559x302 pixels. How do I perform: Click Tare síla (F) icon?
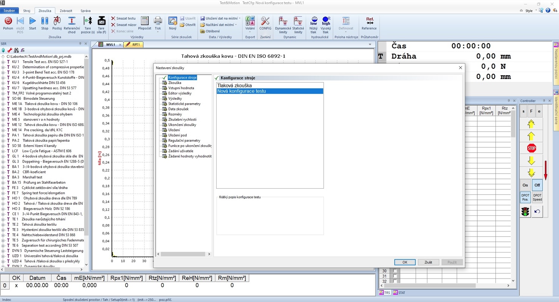click(101, 21)
